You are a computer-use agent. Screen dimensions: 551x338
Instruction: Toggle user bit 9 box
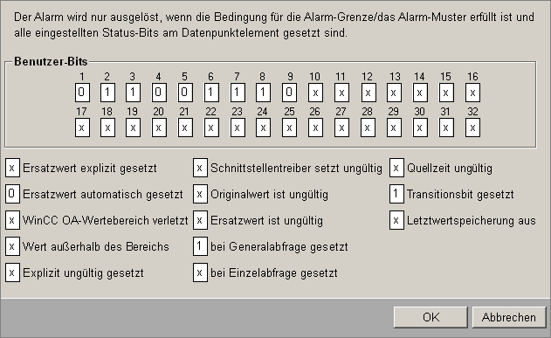[289, 93]
